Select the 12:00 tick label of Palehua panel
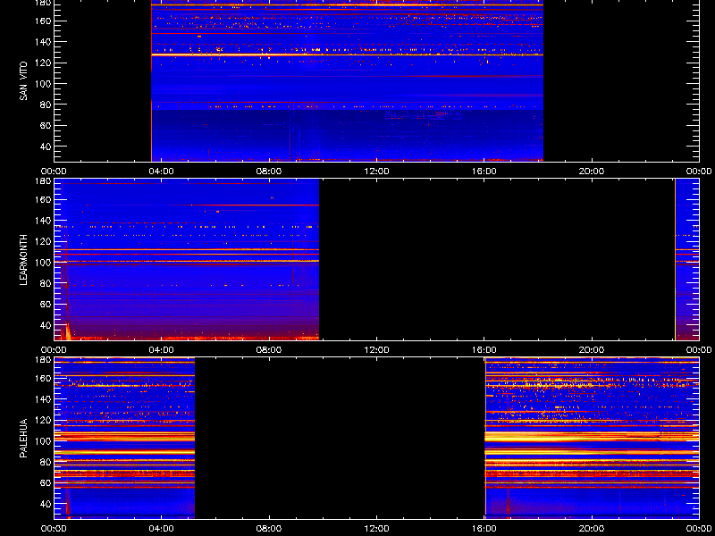This screenshot has width=715, height=536. [x=376, y=529]
